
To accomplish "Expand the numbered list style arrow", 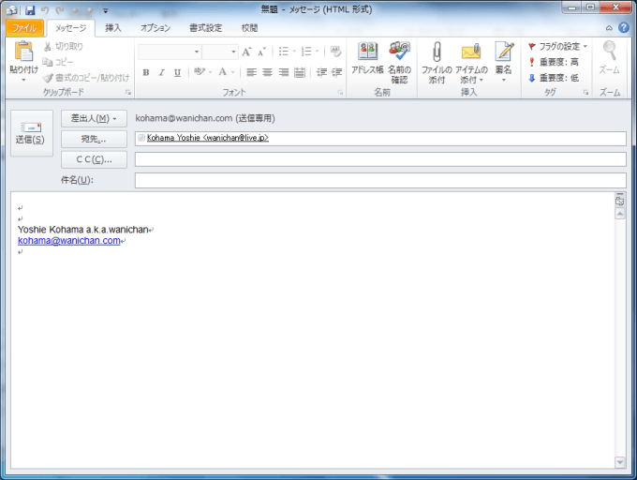I will click(317, 52).
